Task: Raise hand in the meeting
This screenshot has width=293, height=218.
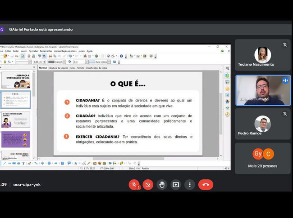Action: point(162,185)
